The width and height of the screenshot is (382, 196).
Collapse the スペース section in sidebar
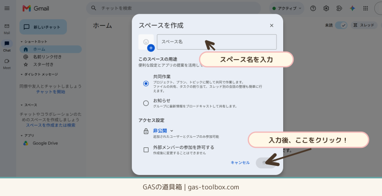tap(29, 105)
